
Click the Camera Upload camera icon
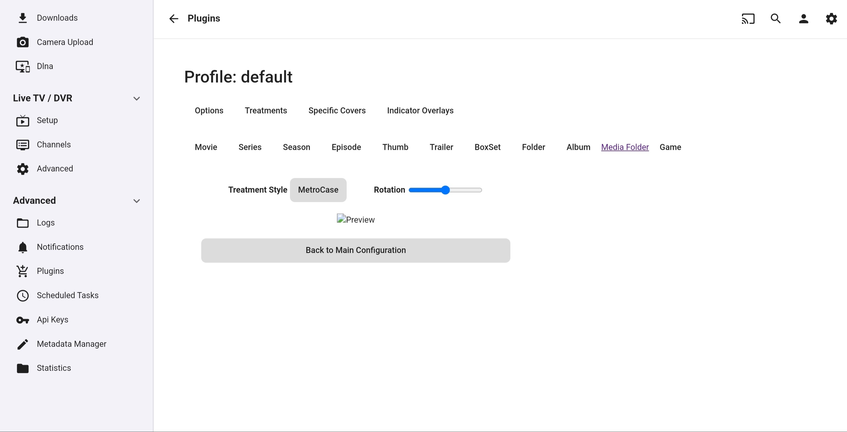[22, 42]
